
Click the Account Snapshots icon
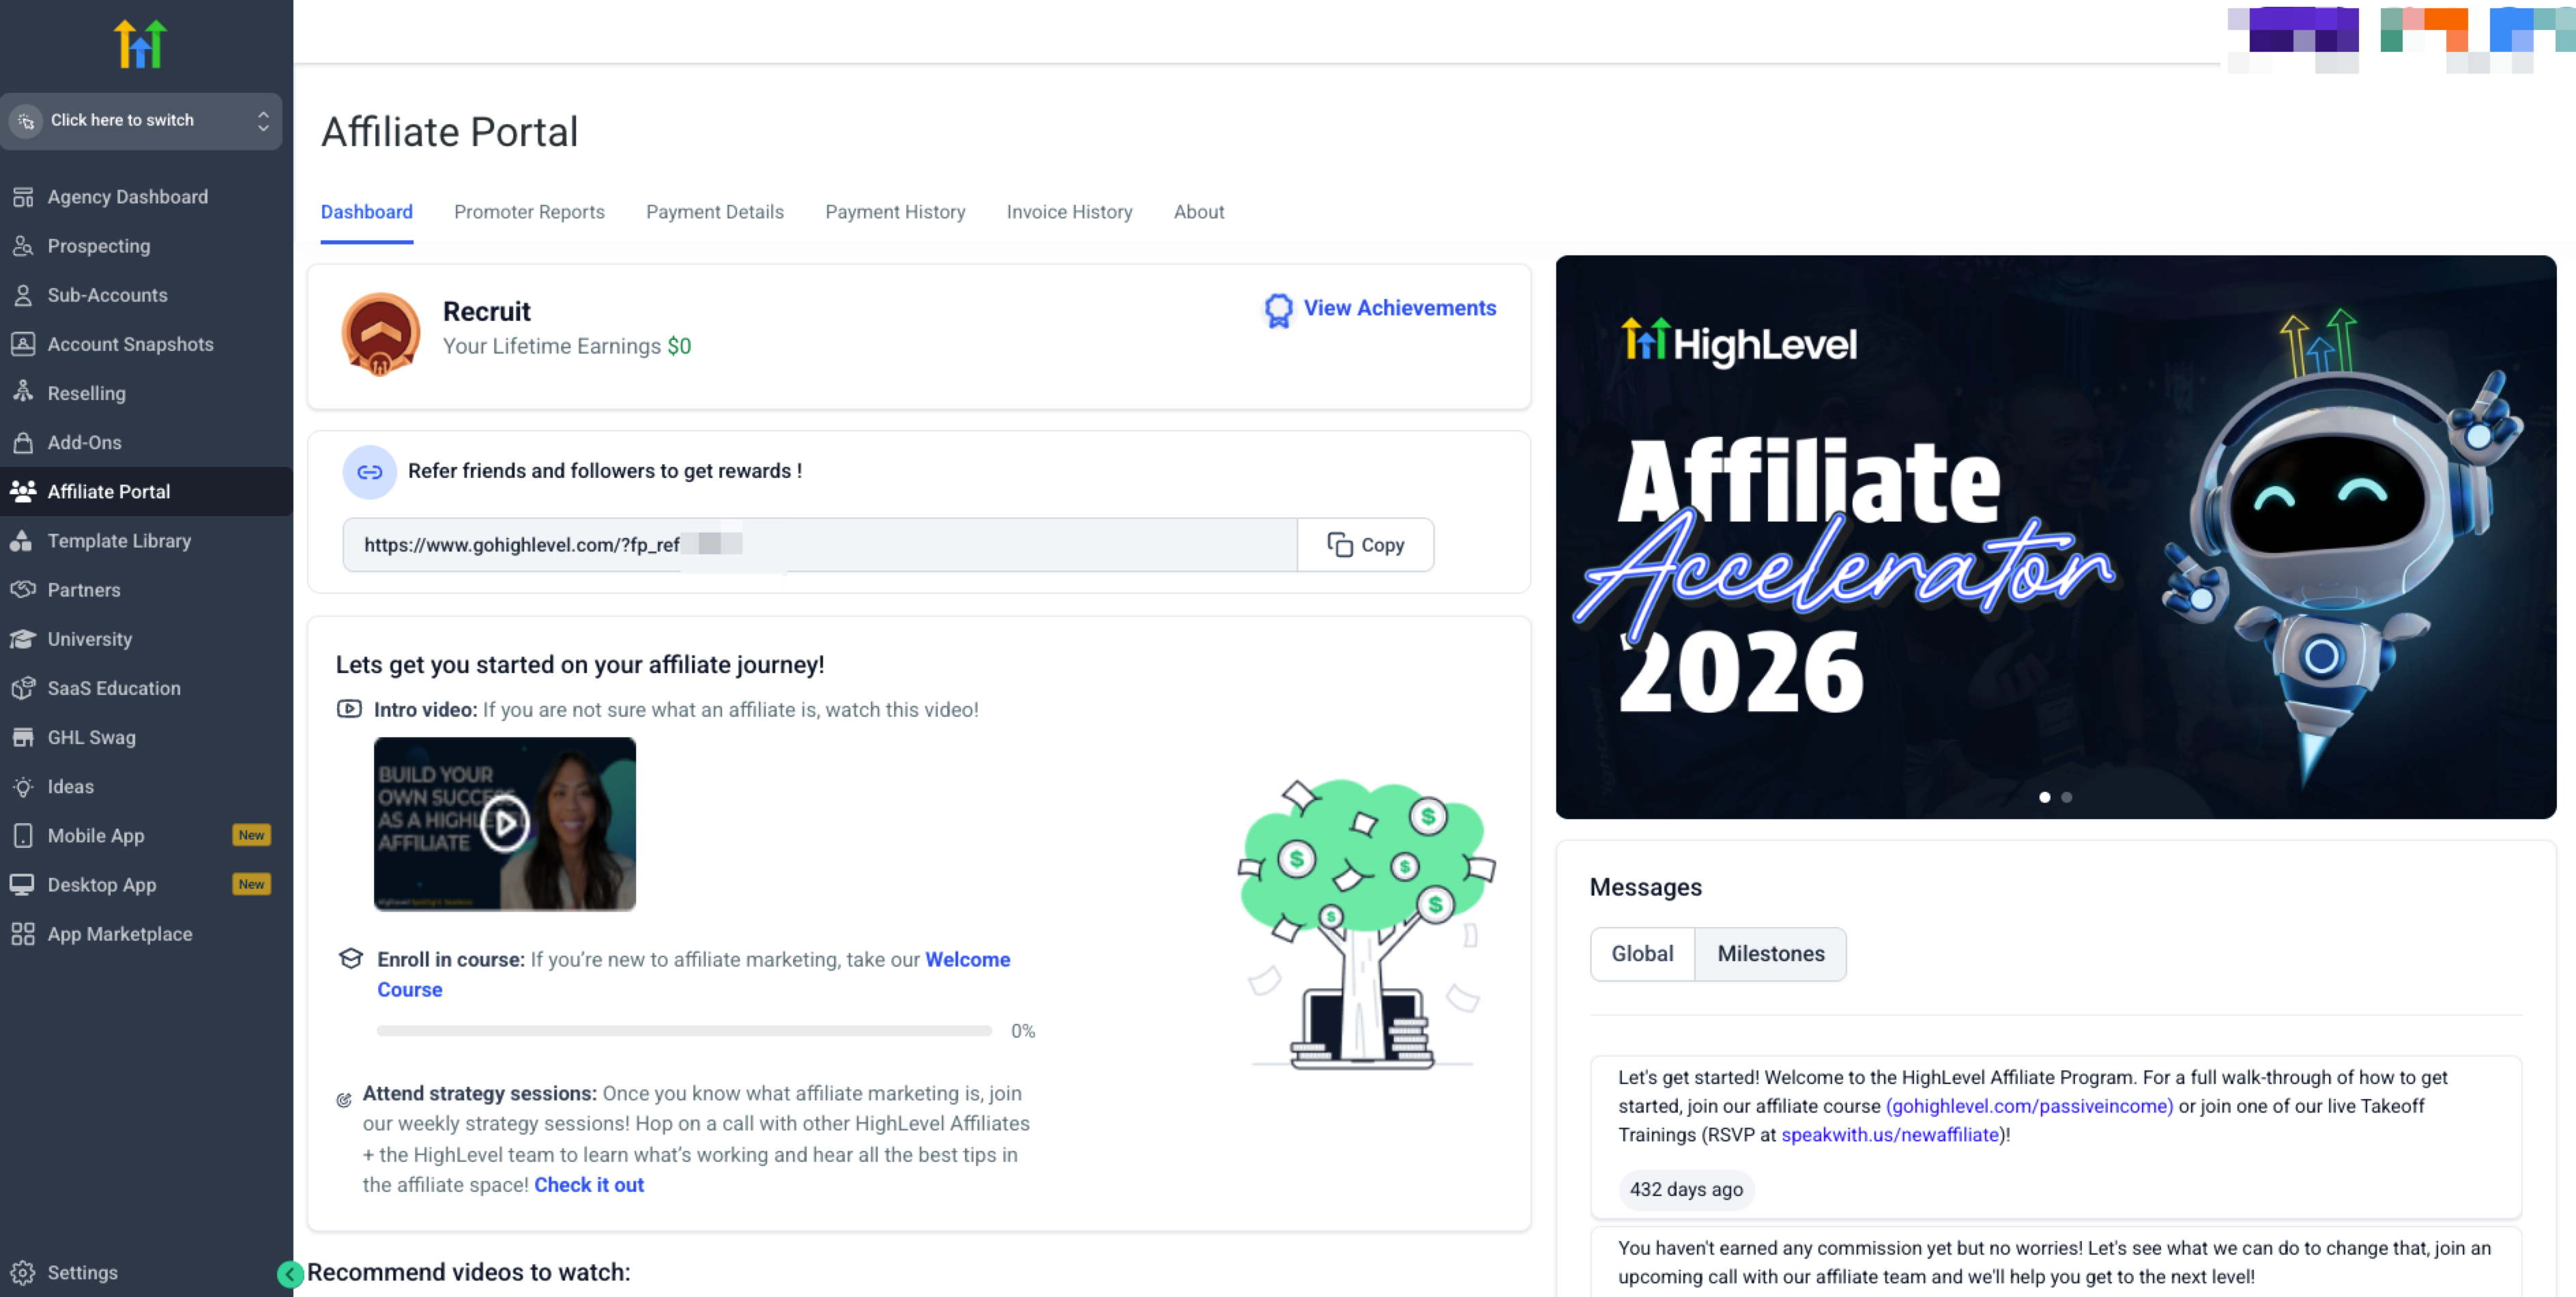point(23,344)
